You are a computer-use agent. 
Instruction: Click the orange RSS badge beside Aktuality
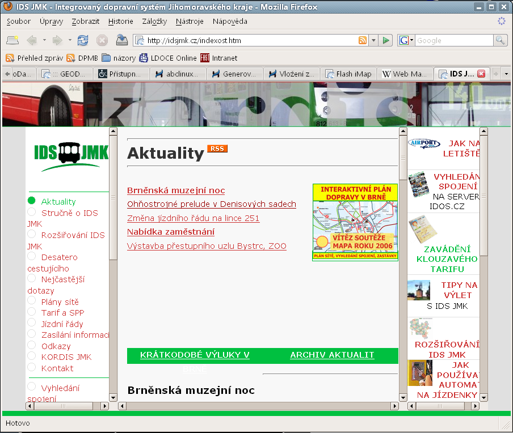coord(217,148)
